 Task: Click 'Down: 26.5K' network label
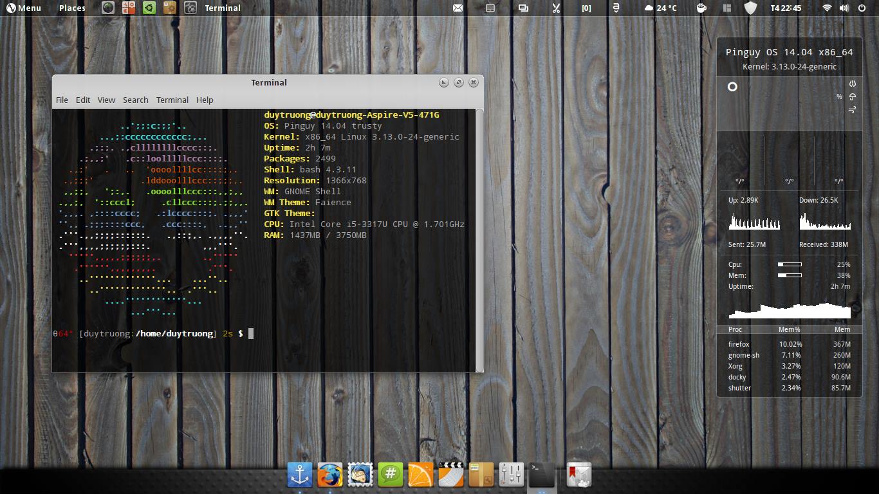[x=819, y=200]
